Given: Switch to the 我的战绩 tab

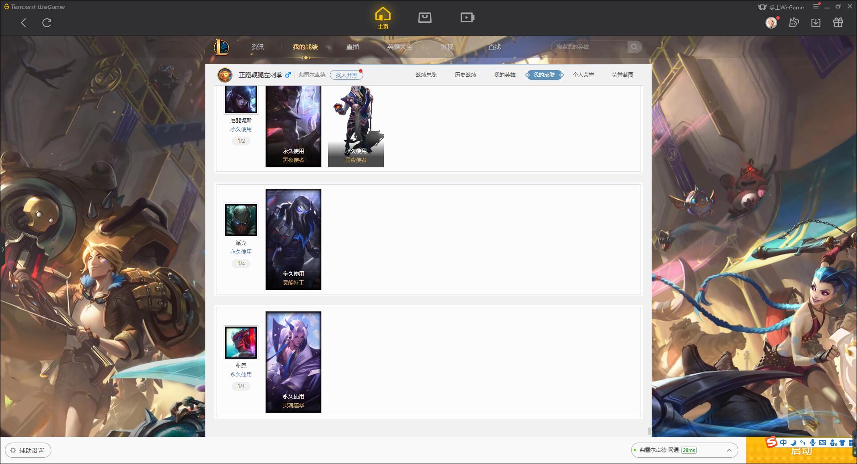Looking at the screenshot, I should [x=305, y=47].
